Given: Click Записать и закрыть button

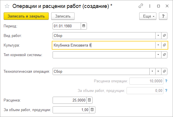Looking at the screenshot, I should click(26, 16).
